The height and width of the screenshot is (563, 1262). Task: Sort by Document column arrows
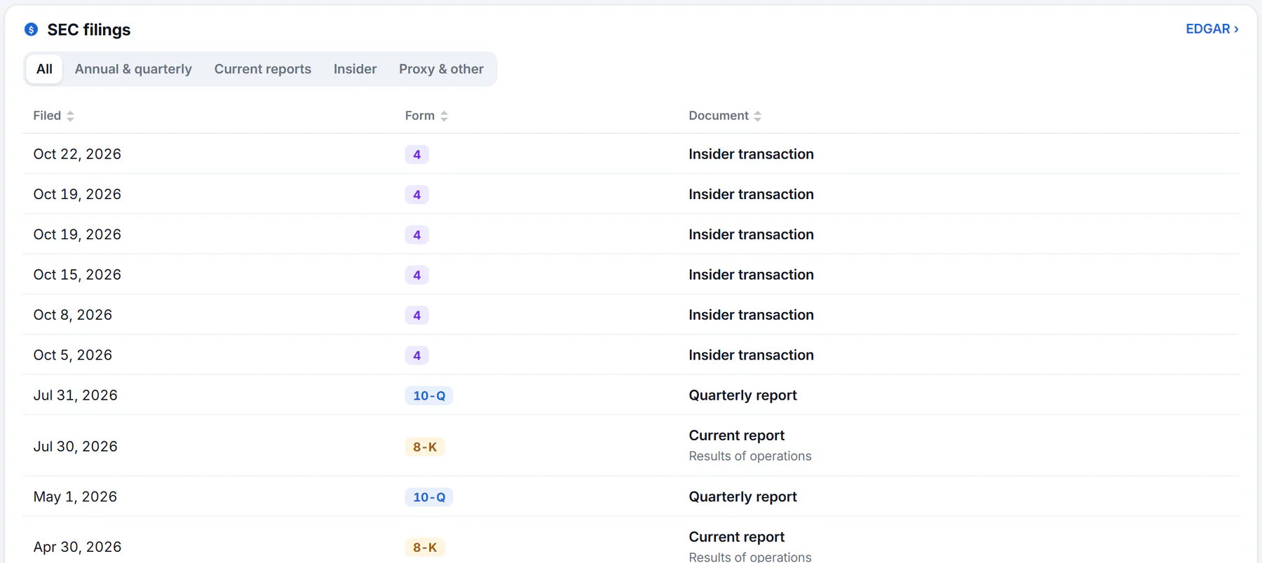[x=757, y=116]
